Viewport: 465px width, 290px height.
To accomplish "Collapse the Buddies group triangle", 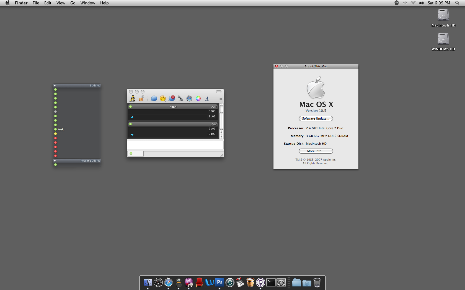I will (55, 86).
